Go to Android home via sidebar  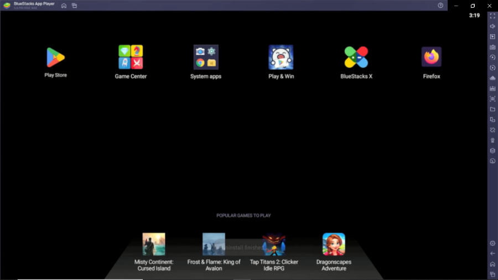pos(492,264)
